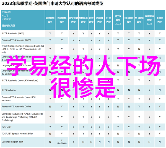Image resolution: width=166 pixels, height=148 pixels.
Task: Select Duolingo row's N under 埃克塞特大学
Action: [x=149, y=142]
